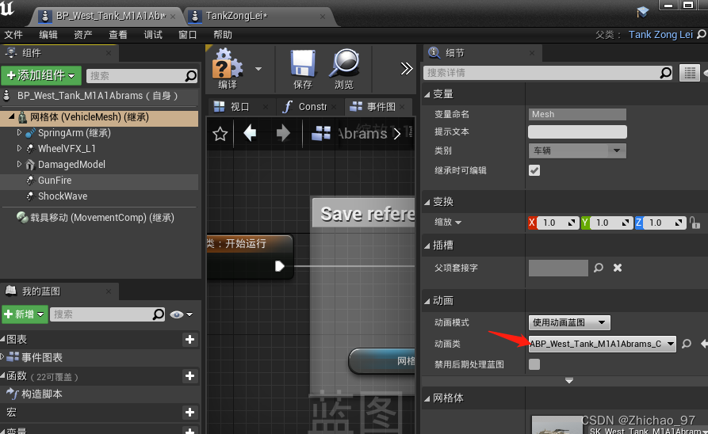The height and width of the screenshot is (434, 708).
Task: Expand the DamagedModel component
Action: pos(19,164)
